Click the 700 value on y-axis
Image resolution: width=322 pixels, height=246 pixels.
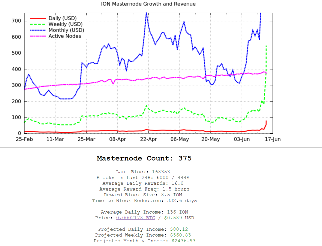[16, 21]
